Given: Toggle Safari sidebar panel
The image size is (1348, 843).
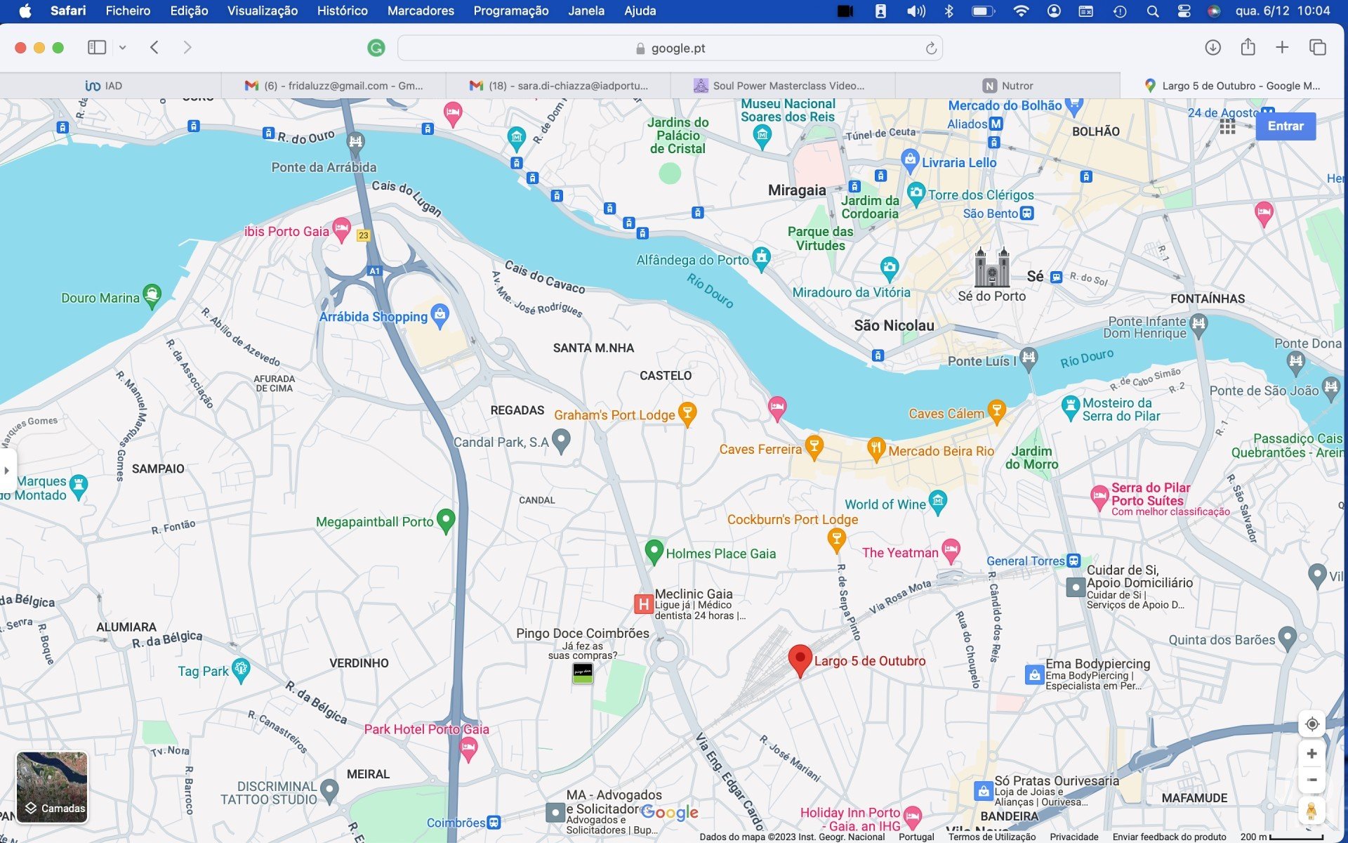Looking at the screenshot, I should (x=97, y=48).
